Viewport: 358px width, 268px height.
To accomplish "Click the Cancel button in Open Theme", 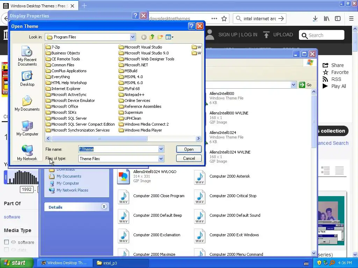I will click(x=189, y=158).
